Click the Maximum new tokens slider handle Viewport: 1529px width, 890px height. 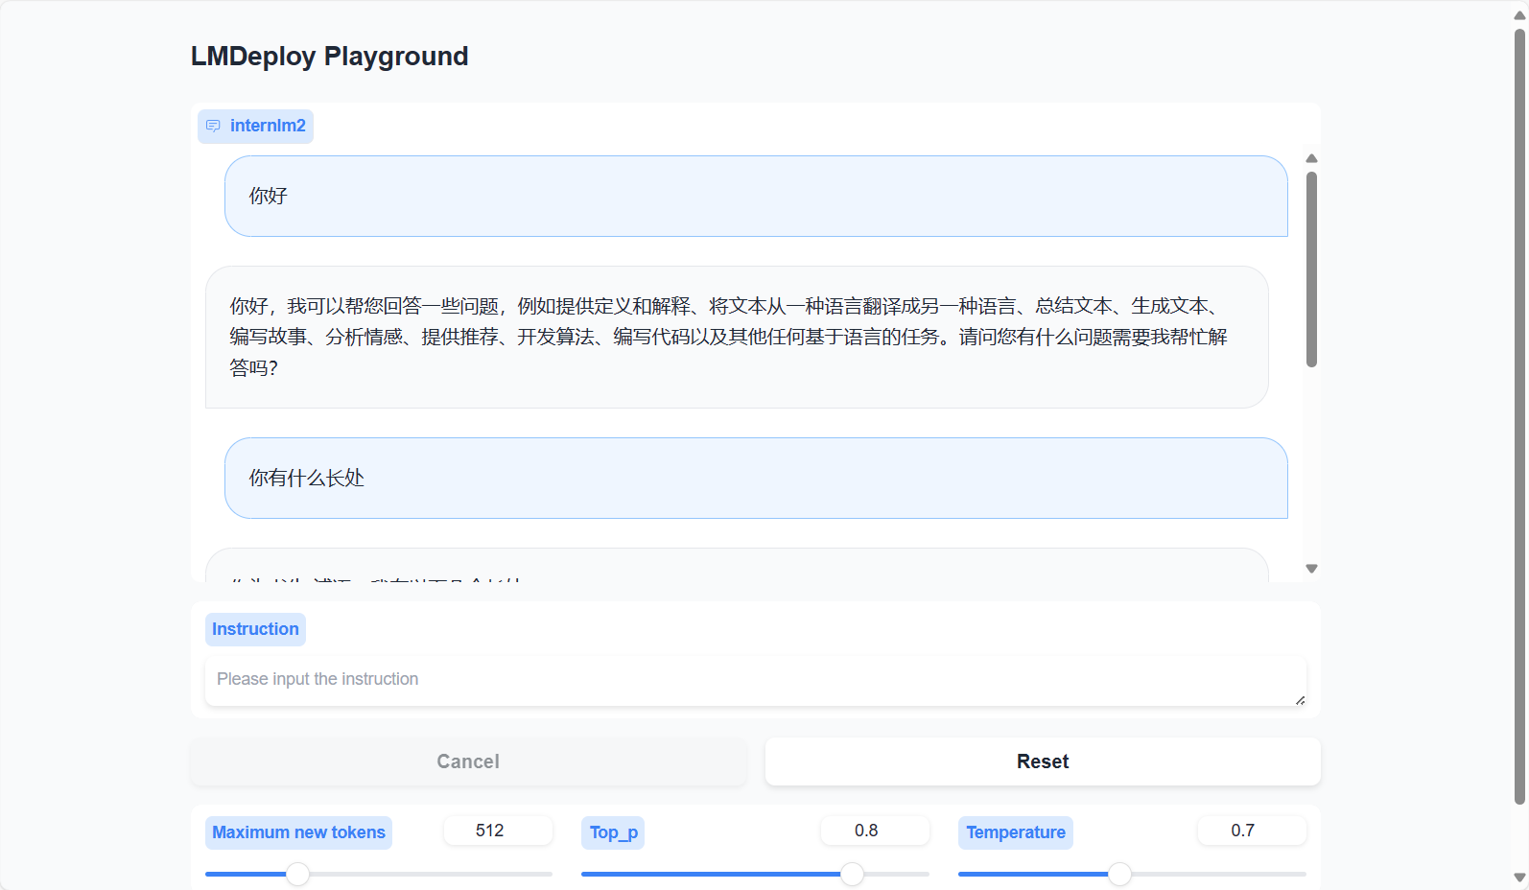click(x=298, y=874)
